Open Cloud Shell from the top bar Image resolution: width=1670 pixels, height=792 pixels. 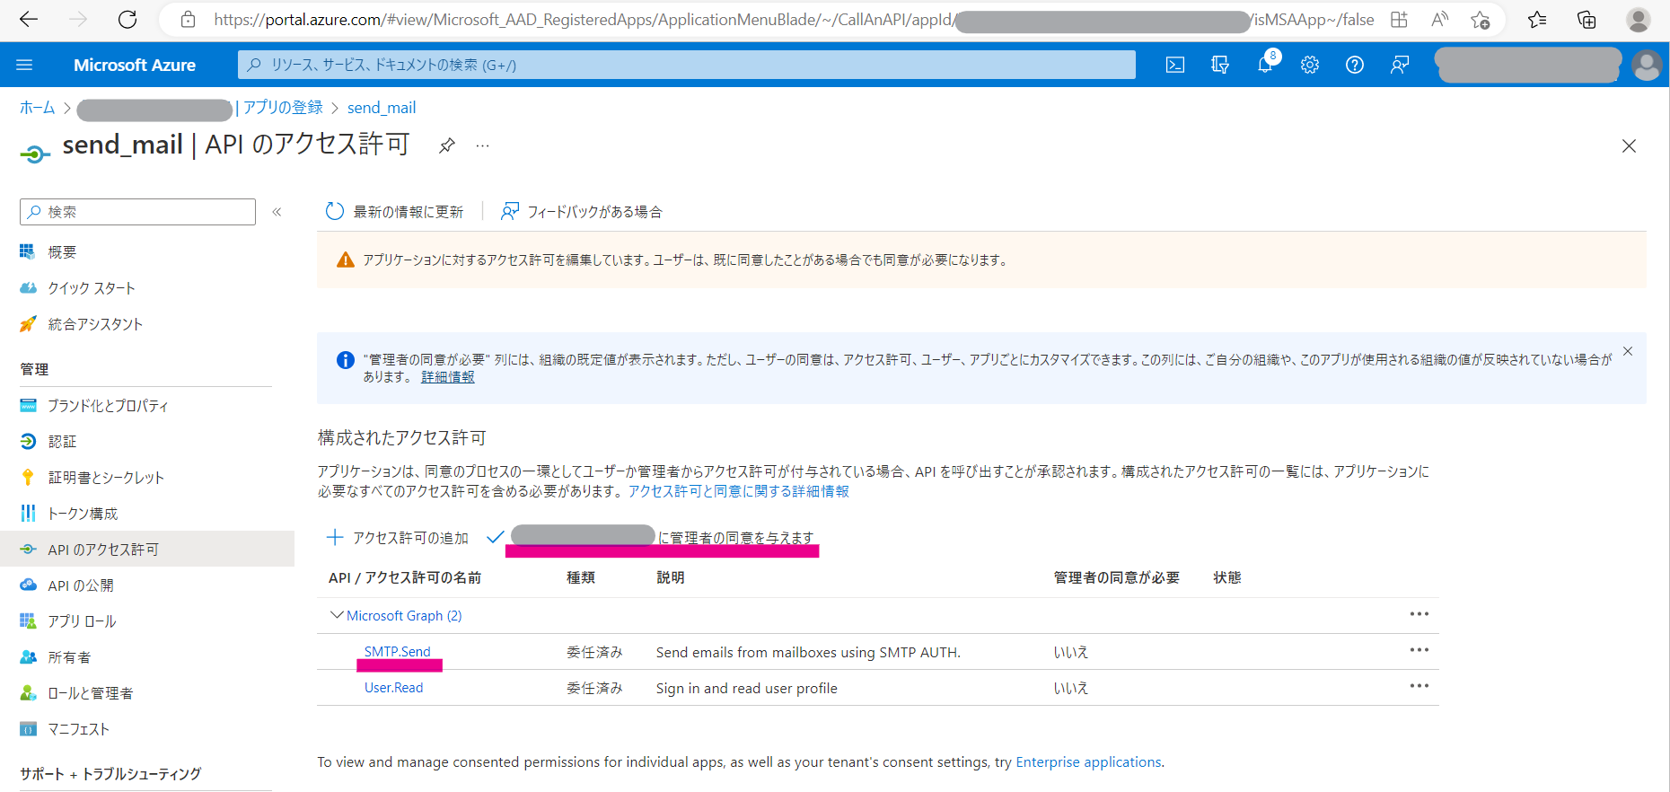tap(1174, 65)
